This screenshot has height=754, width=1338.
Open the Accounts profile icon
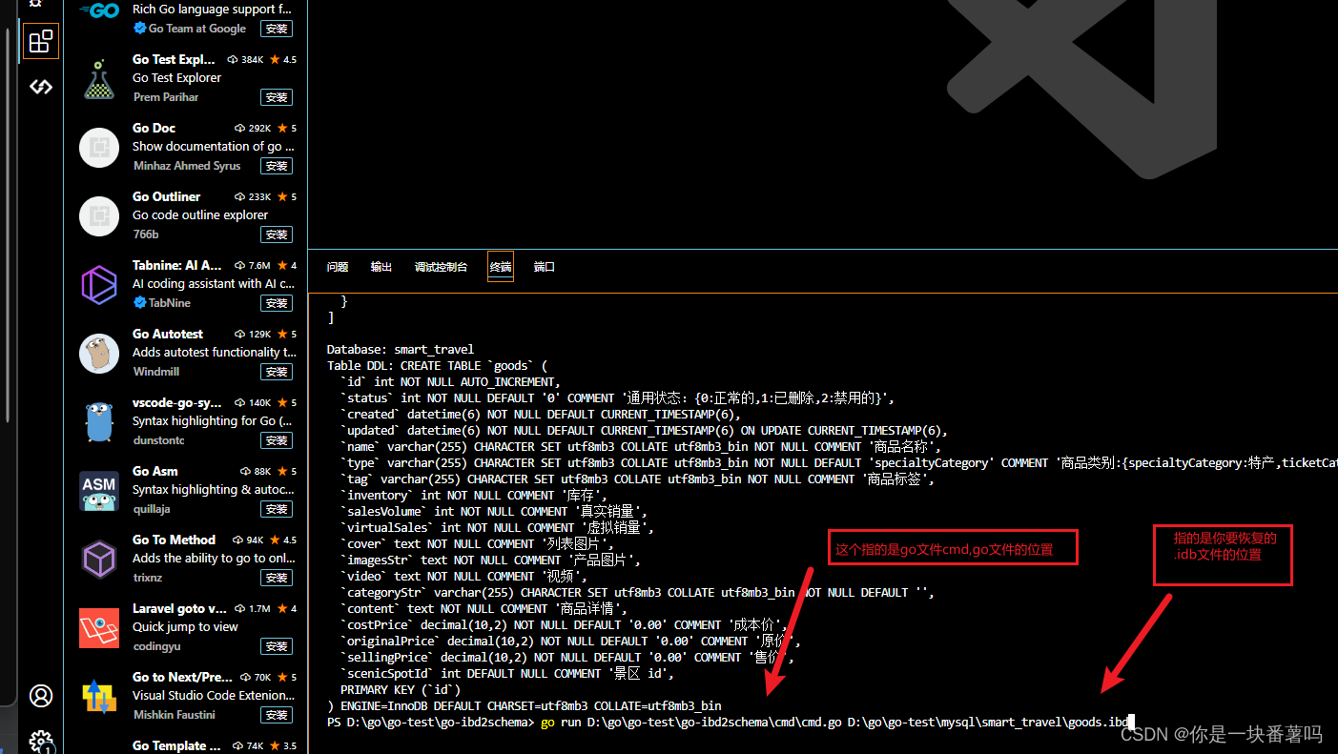coord(40,696)
